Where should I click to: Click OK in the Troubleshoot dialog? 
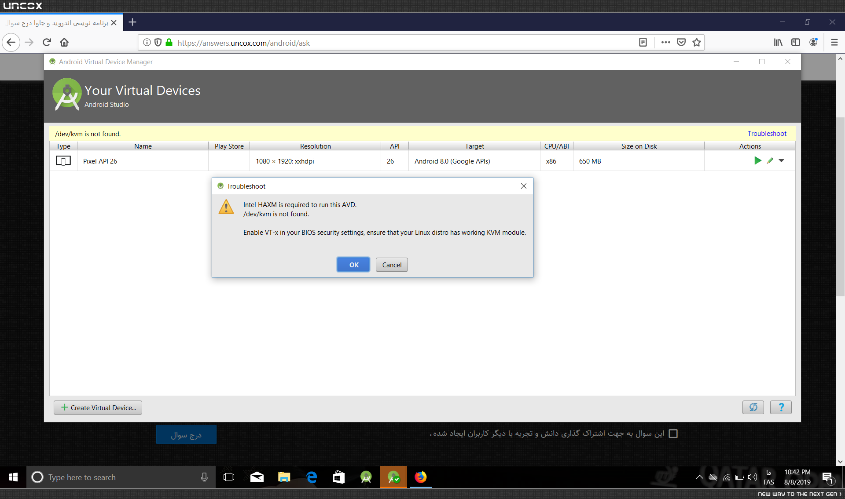coord(353,265)
